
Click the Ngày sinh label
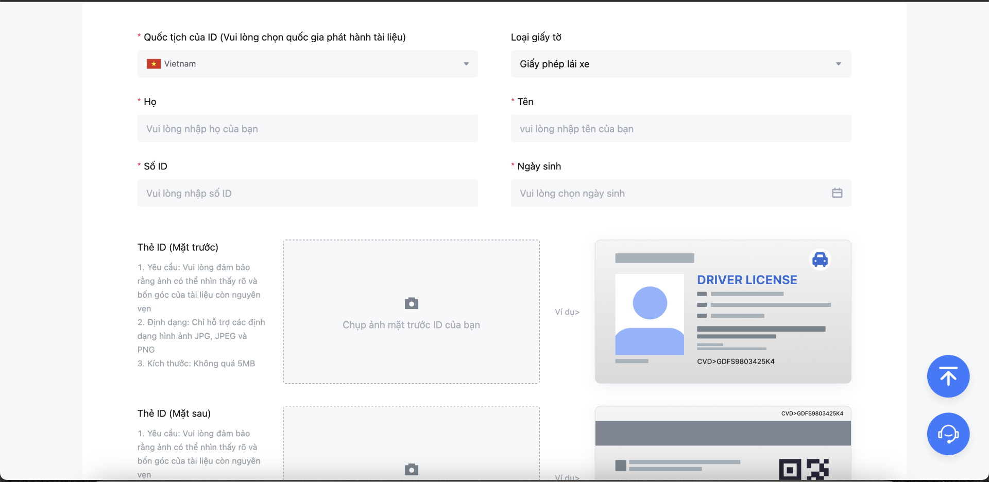coord(539,166)
